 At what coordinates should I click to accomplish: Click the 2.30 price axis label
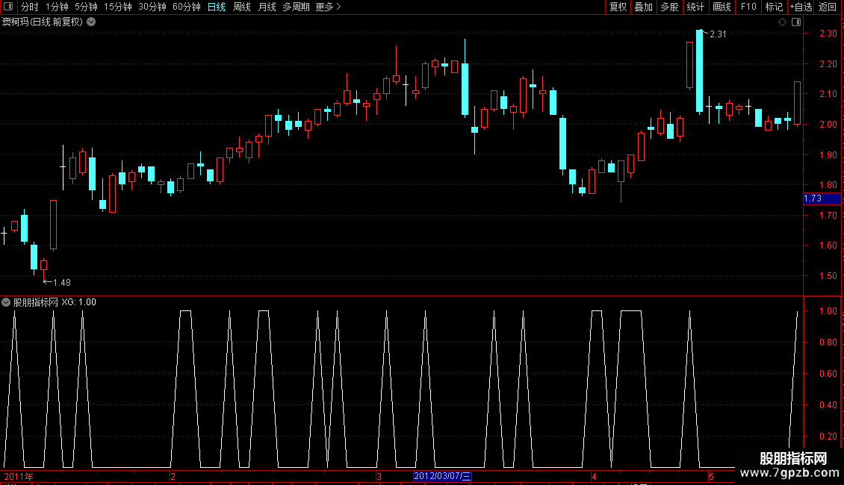pyautogui.click(x=828, y=34)
